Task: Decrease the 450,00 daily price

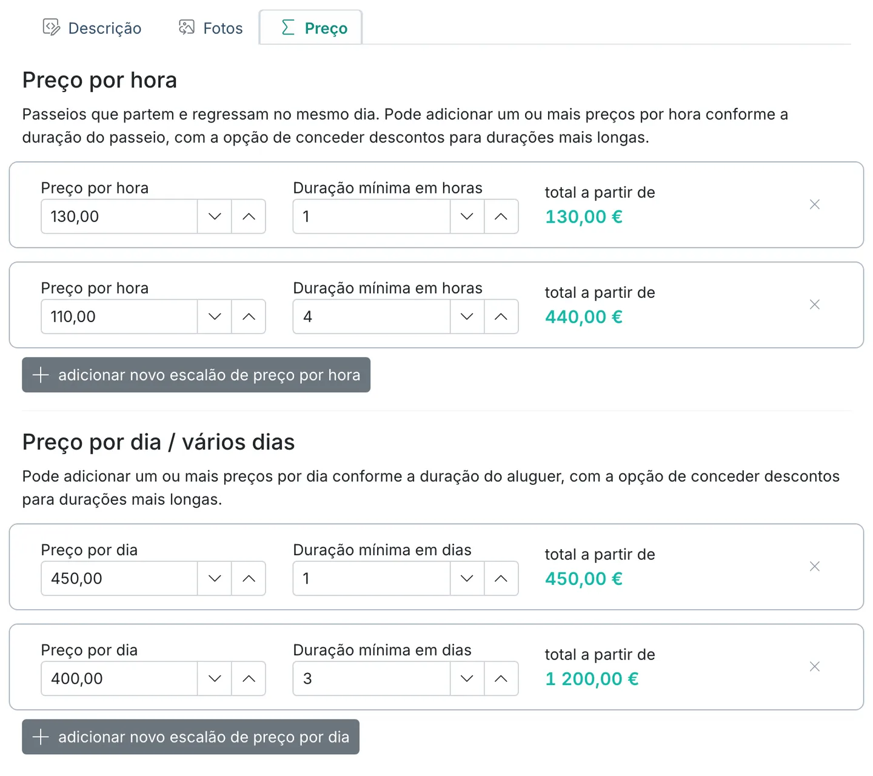Action: pos(215,579)
